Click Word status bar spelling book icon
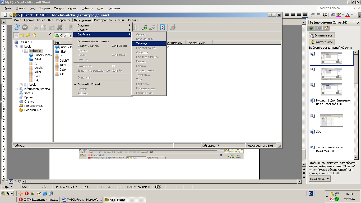Screen dimensions: 361x203 [x=158, y=187]
